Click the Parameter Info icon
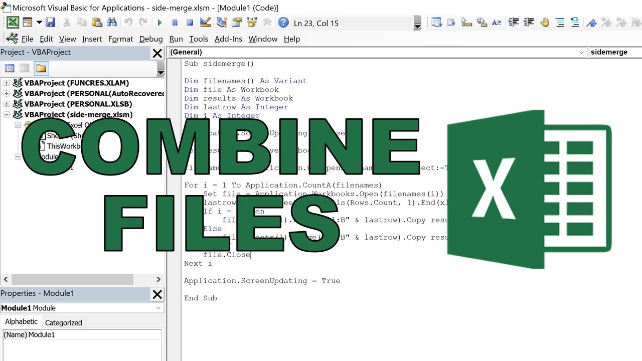Screen dimensions: 642x361 [x=482, y=23]
